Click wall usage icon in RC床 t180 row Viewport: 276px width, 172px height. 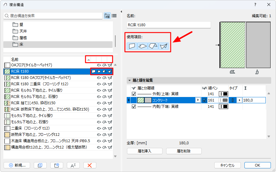point(94,71)
